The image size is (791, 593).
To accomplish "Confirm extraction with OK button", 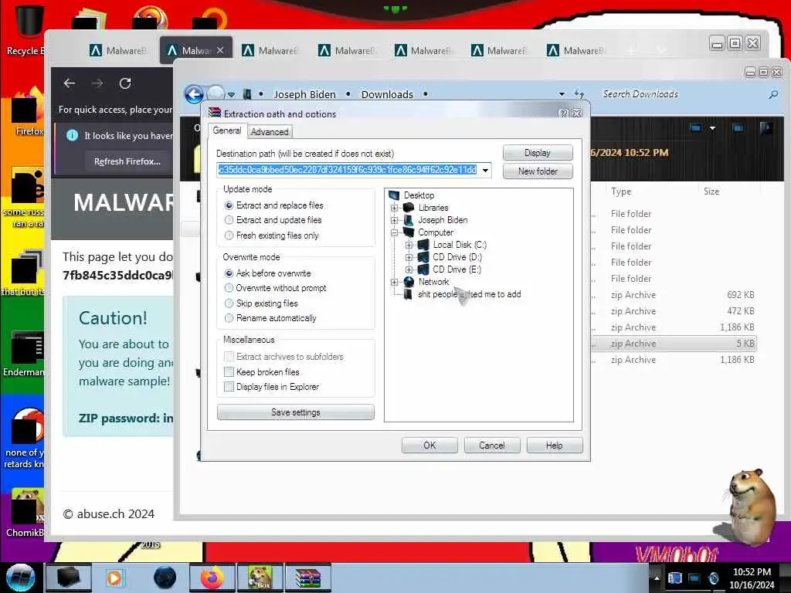I will coord(429,446).
